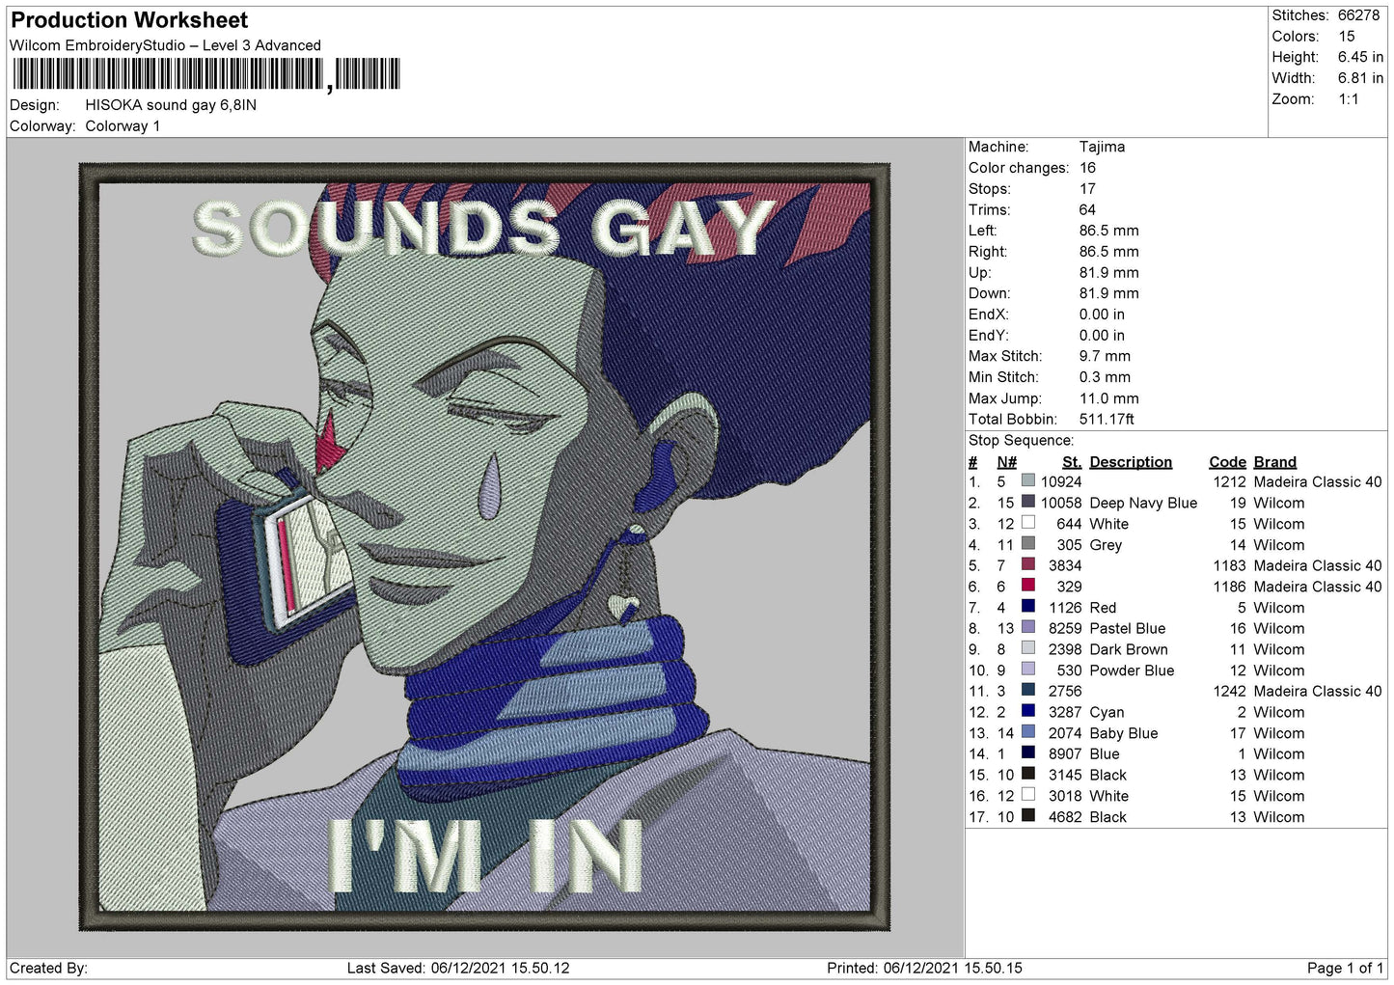Screen dimensions: 1394x985
Task: Click the design name 'HISOKA sound gay 6,8IN'
Action: [x=171, y=105]
